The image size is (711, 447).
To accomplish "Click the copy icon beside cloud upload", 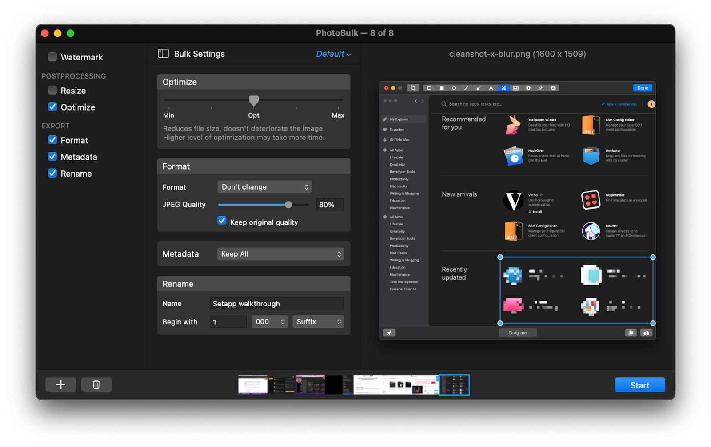I will pyautogui.click(x=631, y=332).
